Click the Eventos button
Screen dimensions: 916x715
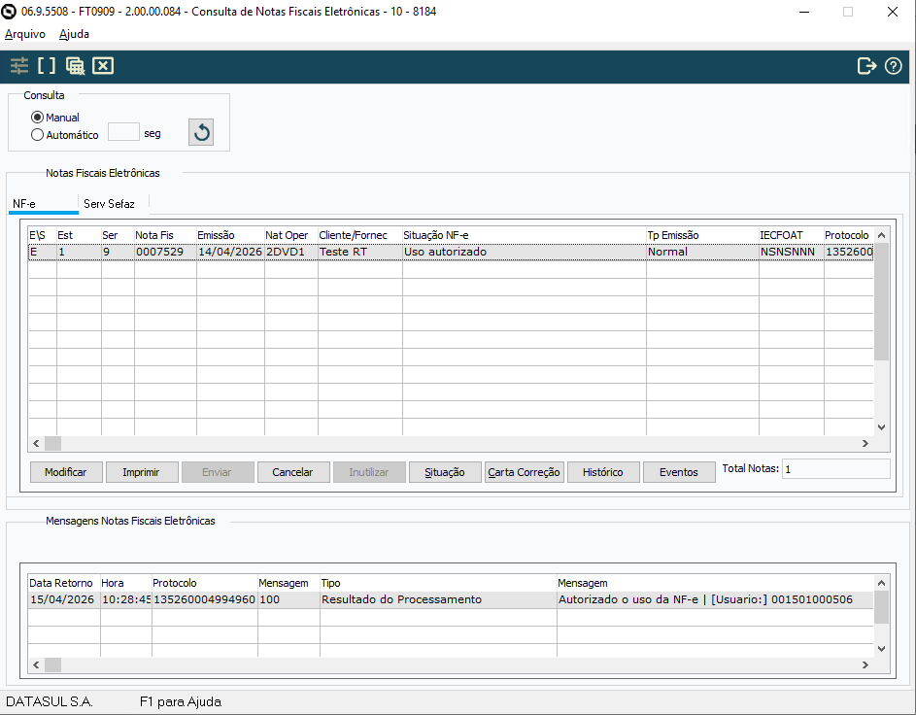[679, 472]
